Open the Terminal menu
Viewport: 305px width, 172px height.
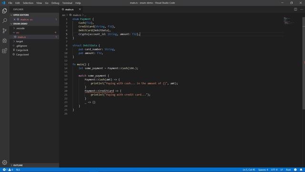(67, 3)
